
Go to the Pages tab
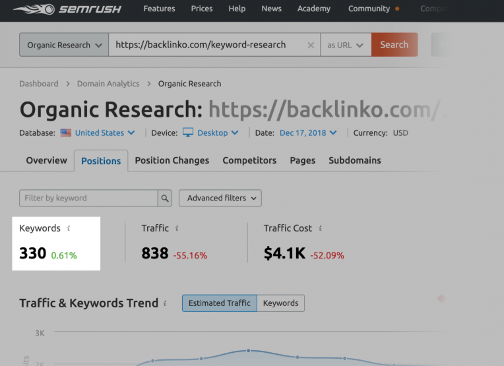302,160
